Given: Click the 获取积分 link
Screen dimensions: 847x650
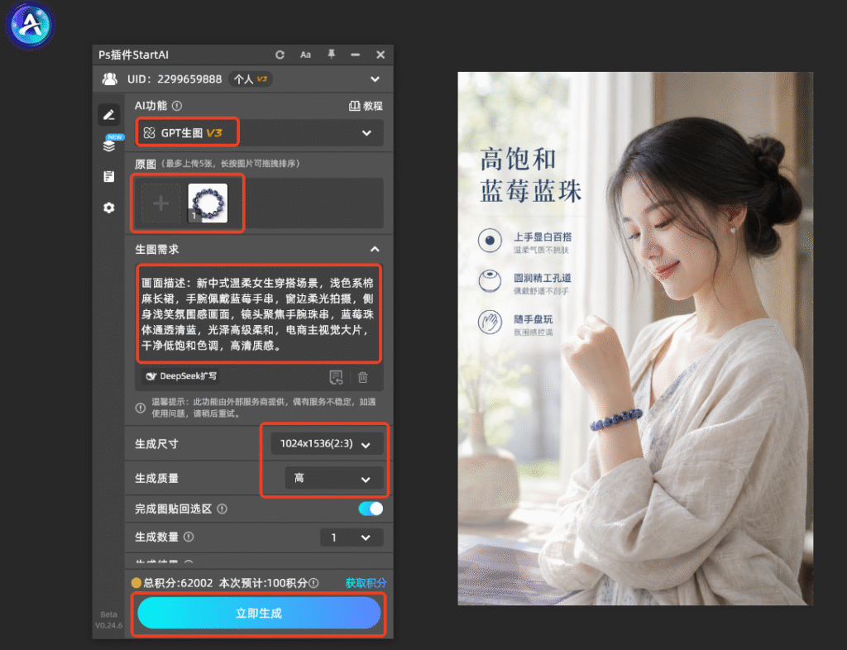Looking at the screenshot, I should pyautogui.click(x=366, y=583).
